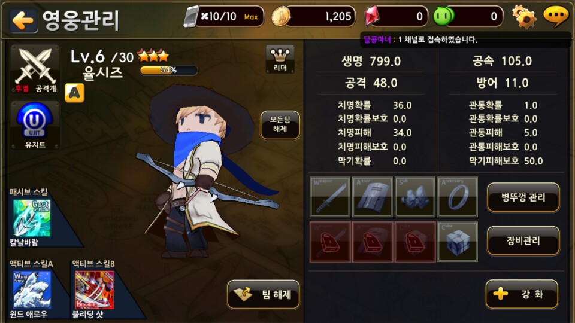The width and height of the screenshot is (575, 323).
Task: Open 장비관리 equipment management
Action: click(x=523, y=240)
